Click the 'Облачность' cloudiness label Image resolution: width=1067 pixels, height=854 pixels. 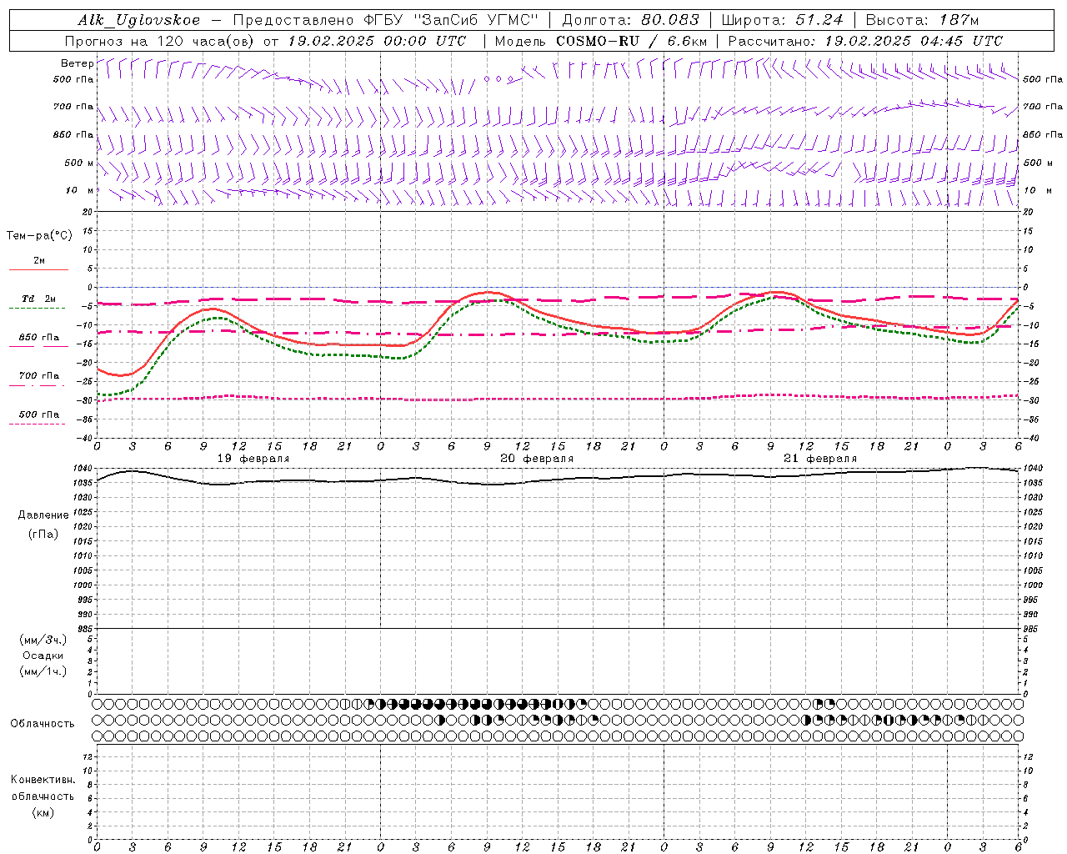(43, 724)
